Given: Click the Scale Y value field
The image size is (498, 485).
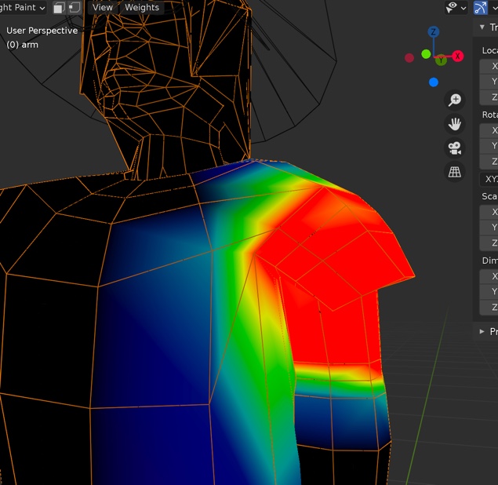Looking at the screenshot, I should [x=489, y=227].
